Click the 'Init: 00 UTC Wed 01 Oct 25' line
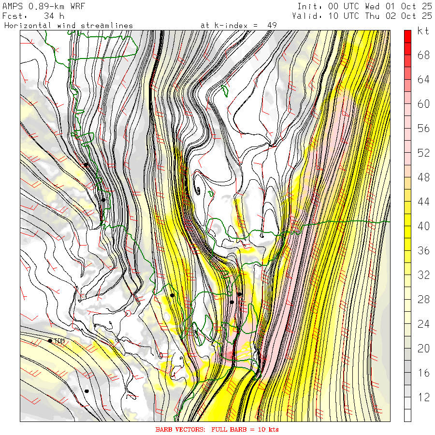The height and width of the screenshot is (435, 435). point(365,6)
